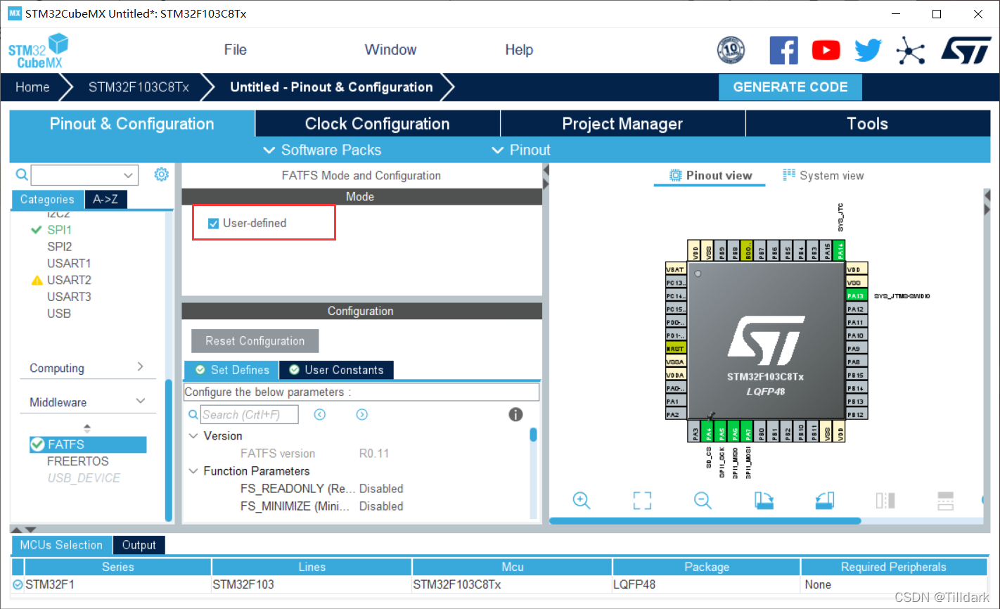Viewport: 1000px width, 609px height.
Task: Click the Pinout view chip icon
Action: point(676,175)
